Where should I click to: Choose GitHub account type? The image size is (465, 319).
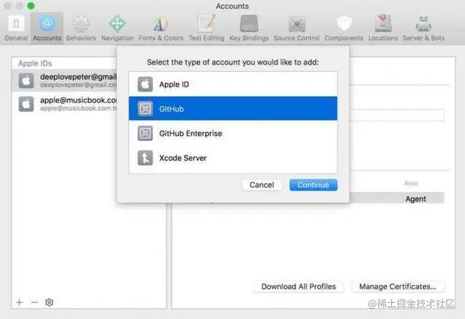233,108
